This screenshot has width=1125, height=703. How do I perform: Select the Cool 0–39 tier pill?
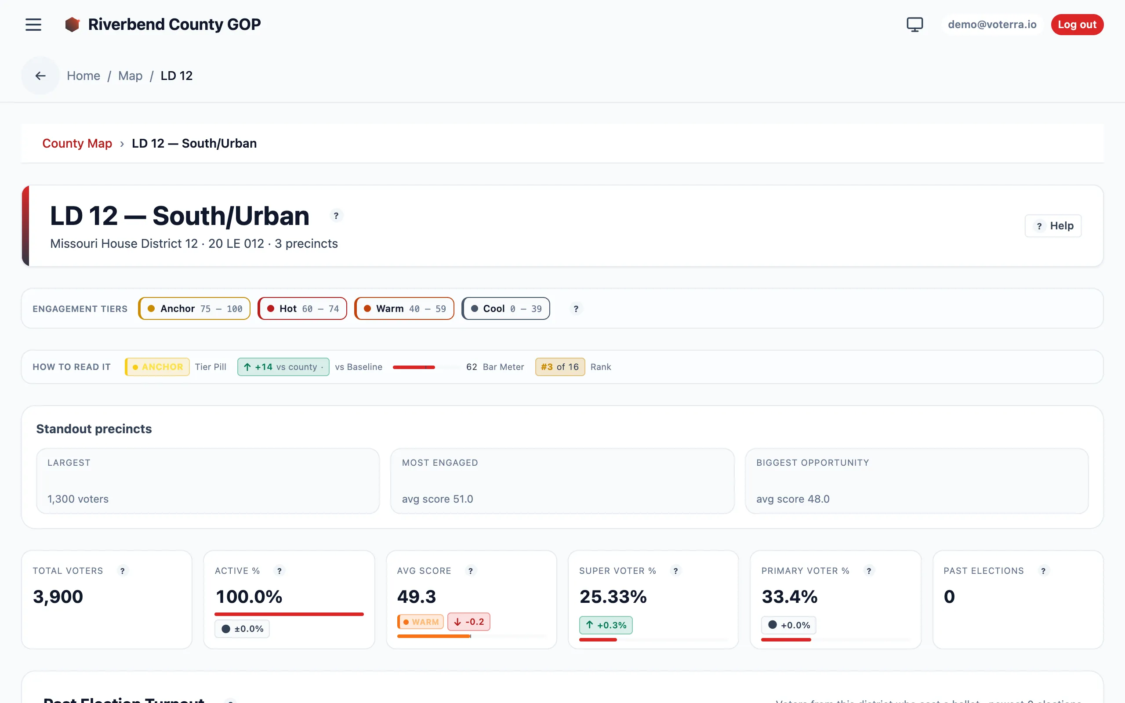pyautogui.click(x=506, y=309)
